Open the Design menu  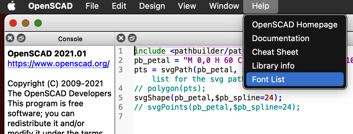click(152, 6)
